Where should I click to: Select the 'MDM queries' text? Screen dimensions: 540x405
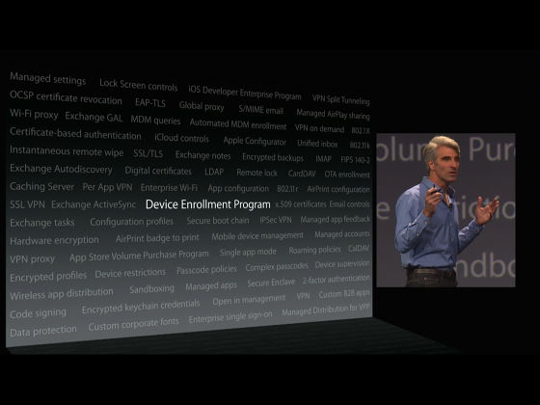point(155,121)
